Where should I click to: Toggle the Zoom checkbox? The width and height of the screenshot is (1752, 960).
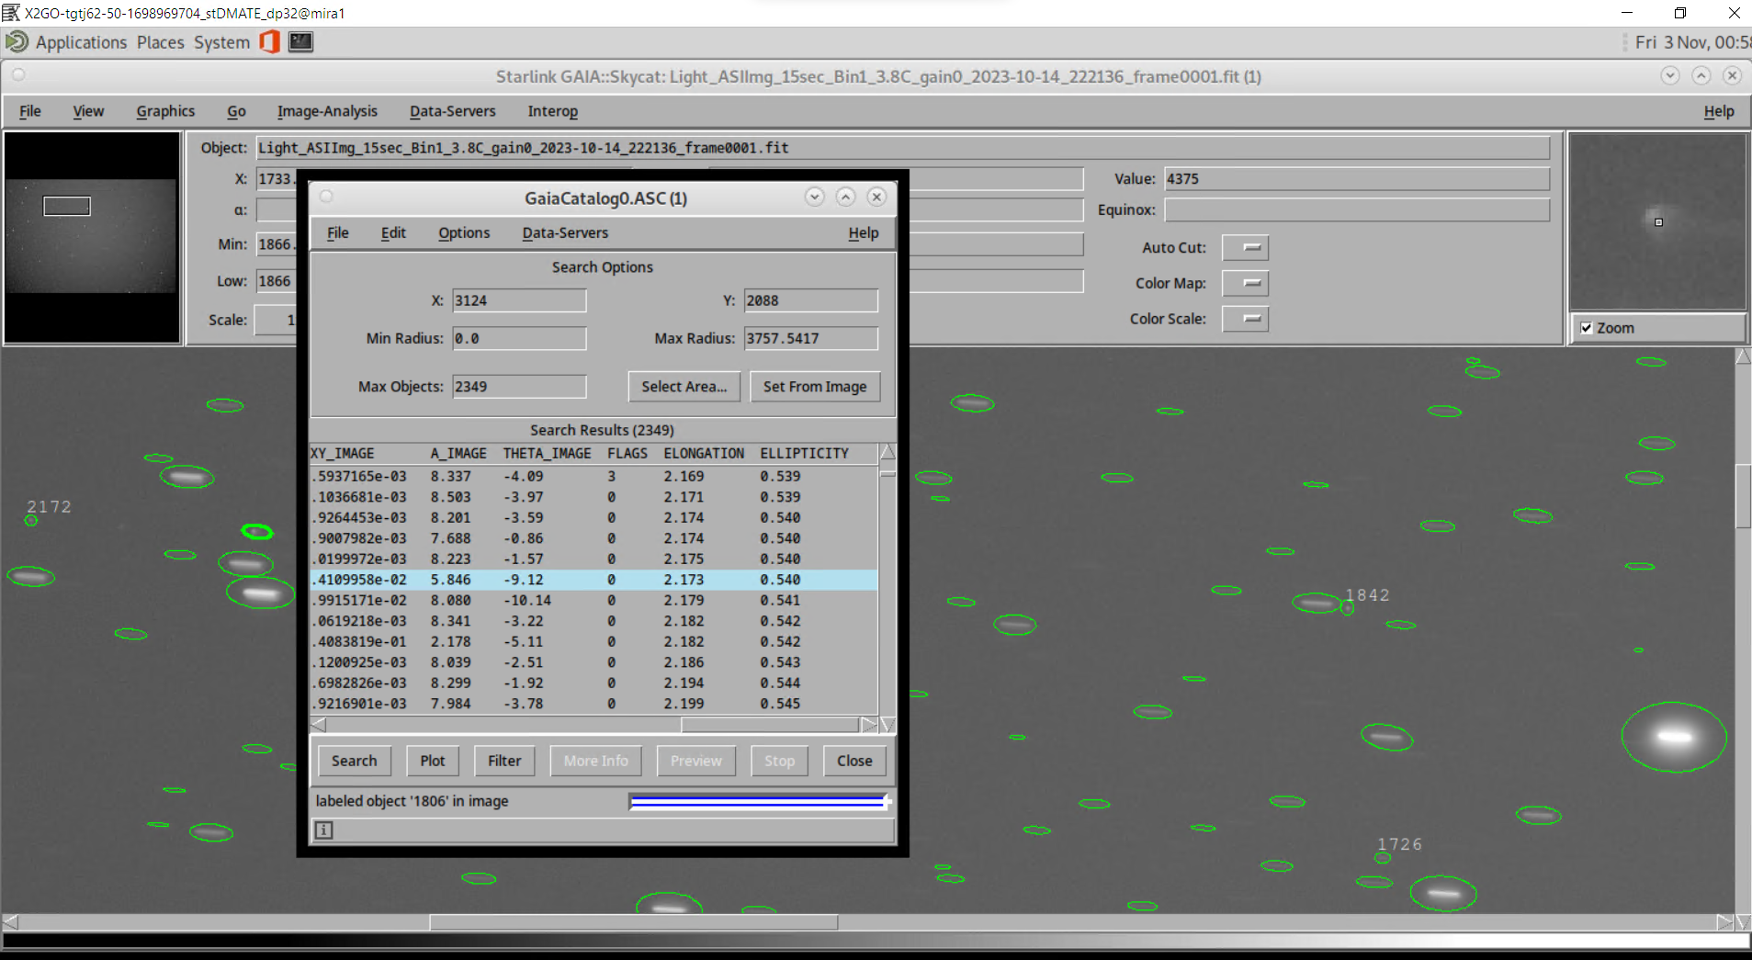[x=1586, y=328]
